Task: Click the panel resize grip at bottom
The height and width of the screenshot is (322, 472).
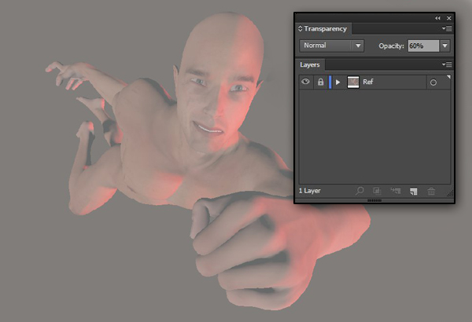Action: click(x=374, y=200)
